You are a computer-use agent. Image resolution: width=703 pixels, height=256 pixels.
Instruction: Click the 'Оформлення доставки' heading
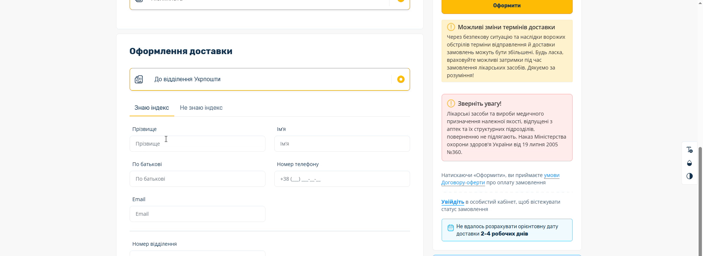(x=181, y=51)
